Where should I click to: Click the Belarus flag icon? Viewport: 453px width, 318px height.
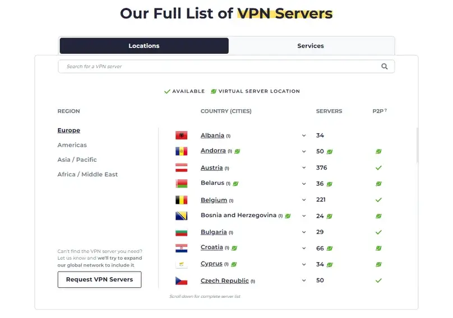point(182,184)
